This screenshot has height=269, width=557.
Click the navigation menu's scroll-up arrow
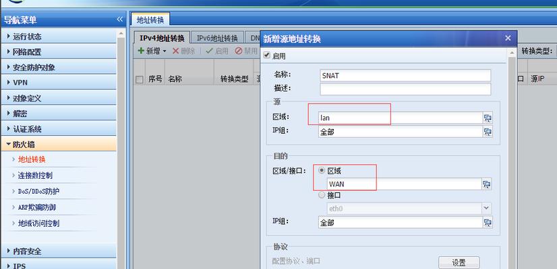121,34
